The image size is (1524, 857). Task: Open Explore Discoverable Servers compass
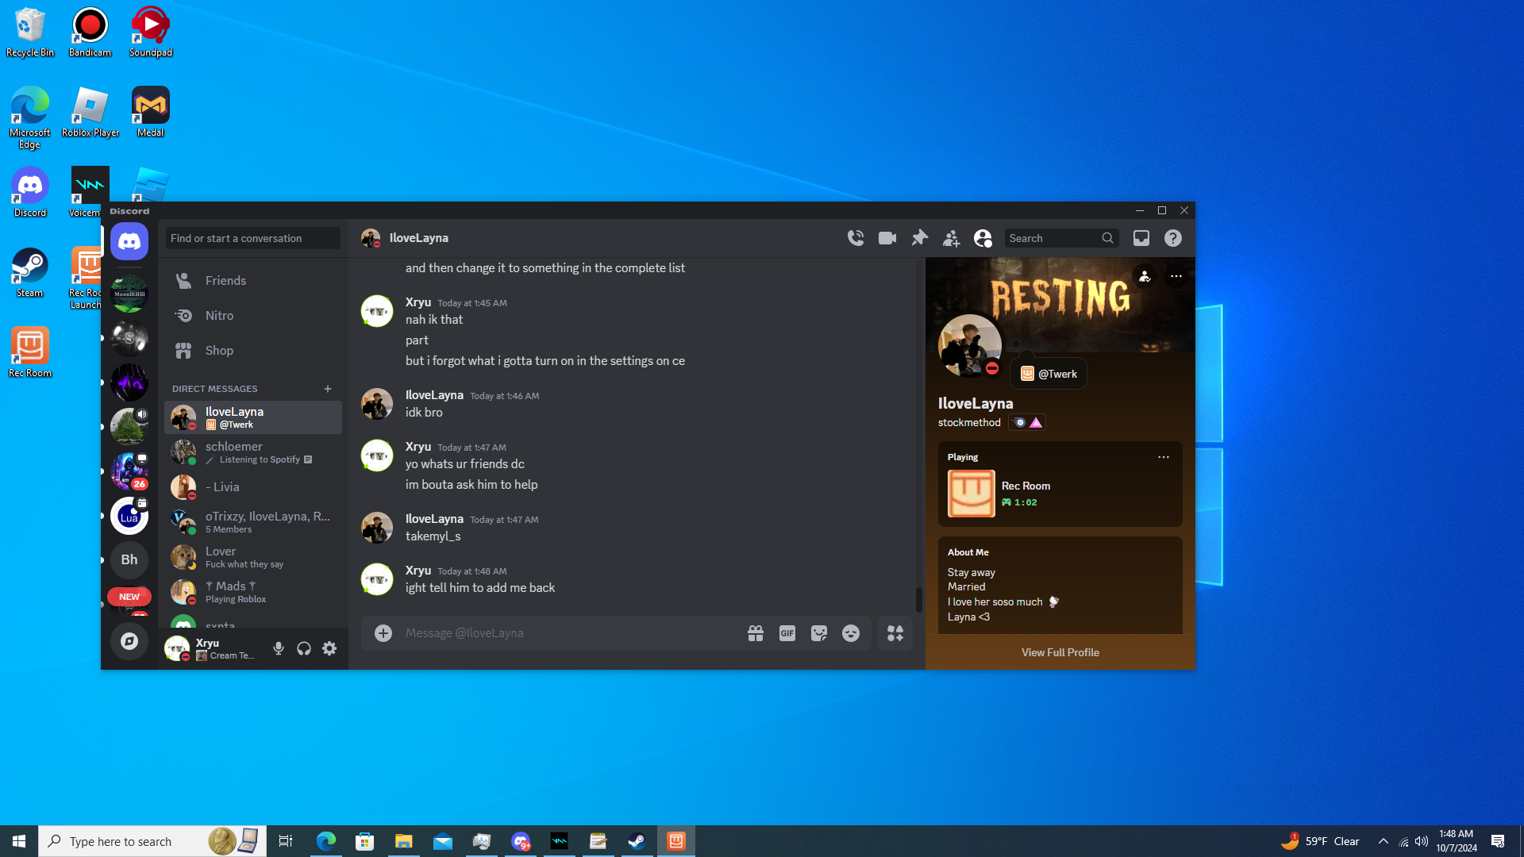129,641
